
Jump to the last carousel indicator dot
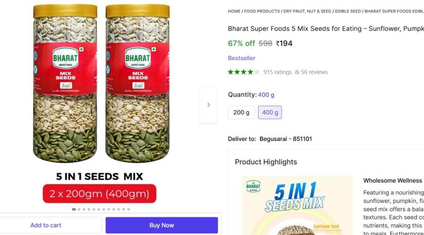(x=129, y=209)
